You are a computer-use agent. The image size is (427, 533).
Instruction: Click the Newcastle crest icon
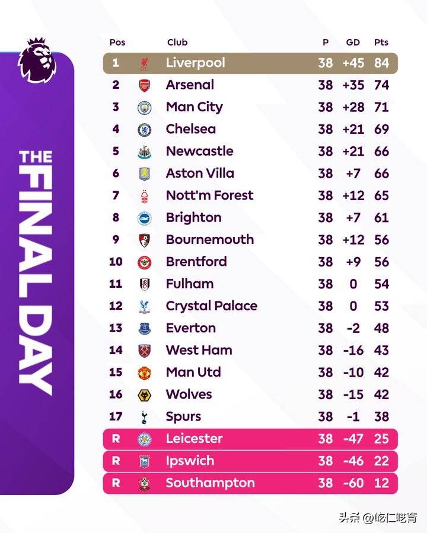(144, 152)
